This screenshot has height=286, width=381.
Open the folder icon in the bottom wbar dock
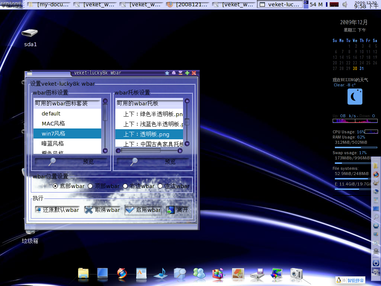[x=83, y=273]
